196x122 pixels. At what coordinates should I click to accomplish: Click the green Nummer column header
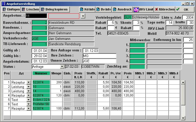[x=41, y=73]
